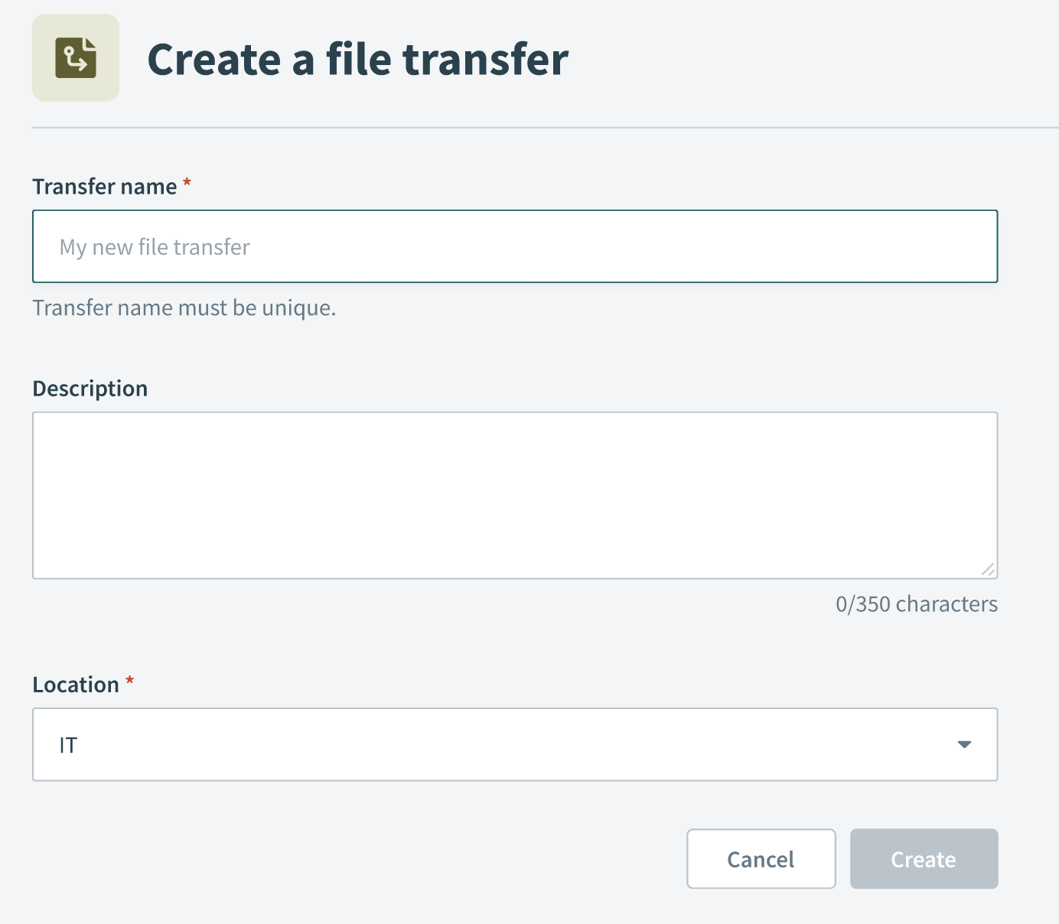Click the red asterisk beside Transfer name

tap(187, 184)
